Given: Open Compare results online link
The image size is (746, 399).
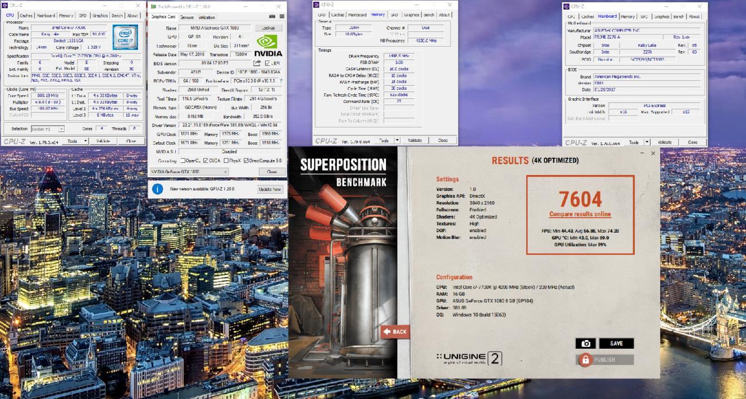Looking at the screenshot, I should coord(580,214).
